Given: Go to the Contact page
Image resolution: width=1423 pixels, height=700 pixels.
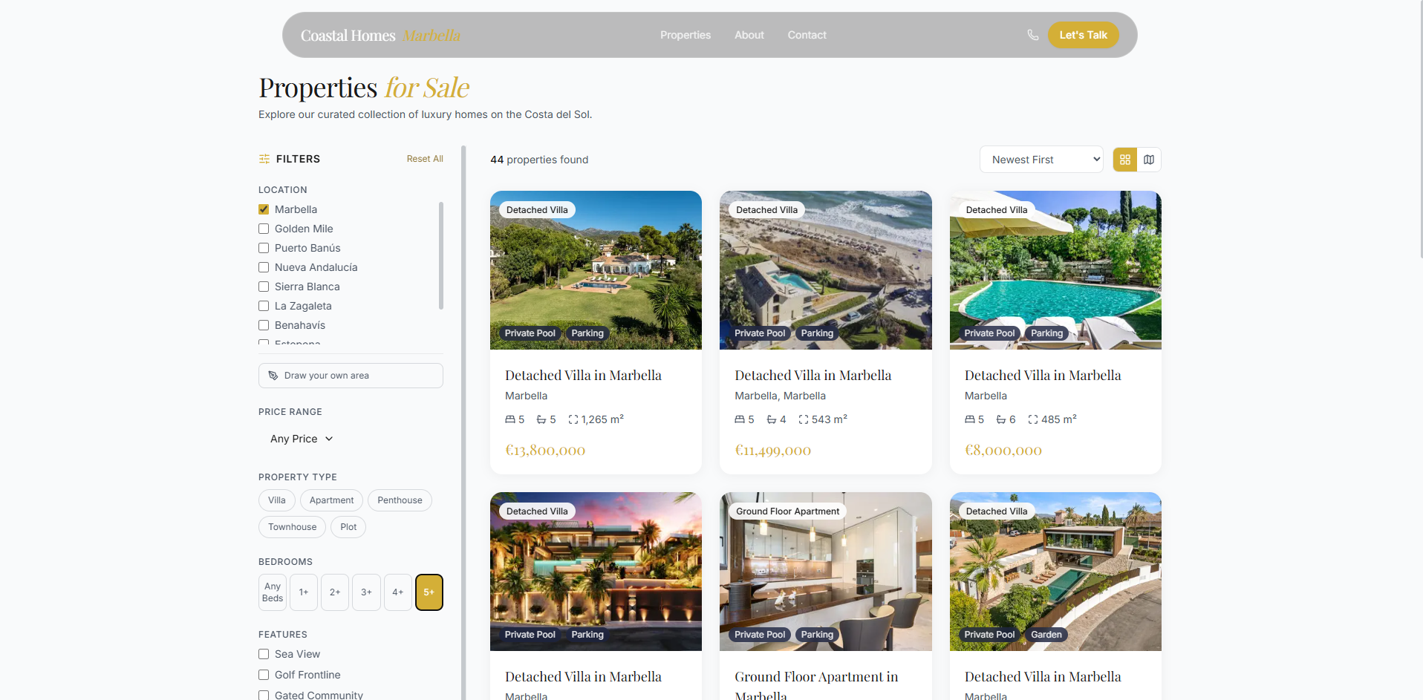Looking at the screenshot, I should [807, 34].
